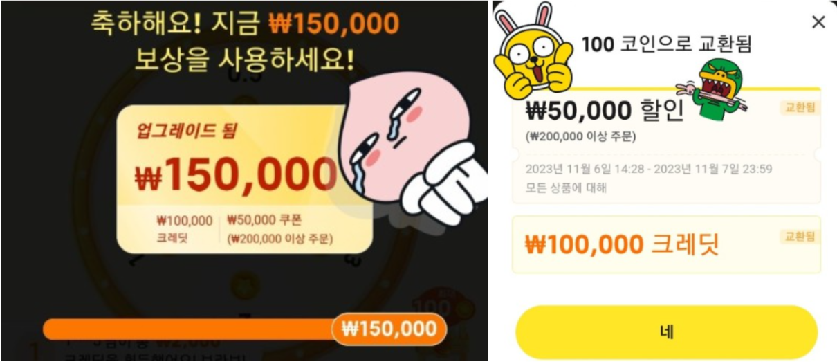
Task: Click the 교환됨 badge on credit card
Action: point(800,237)
